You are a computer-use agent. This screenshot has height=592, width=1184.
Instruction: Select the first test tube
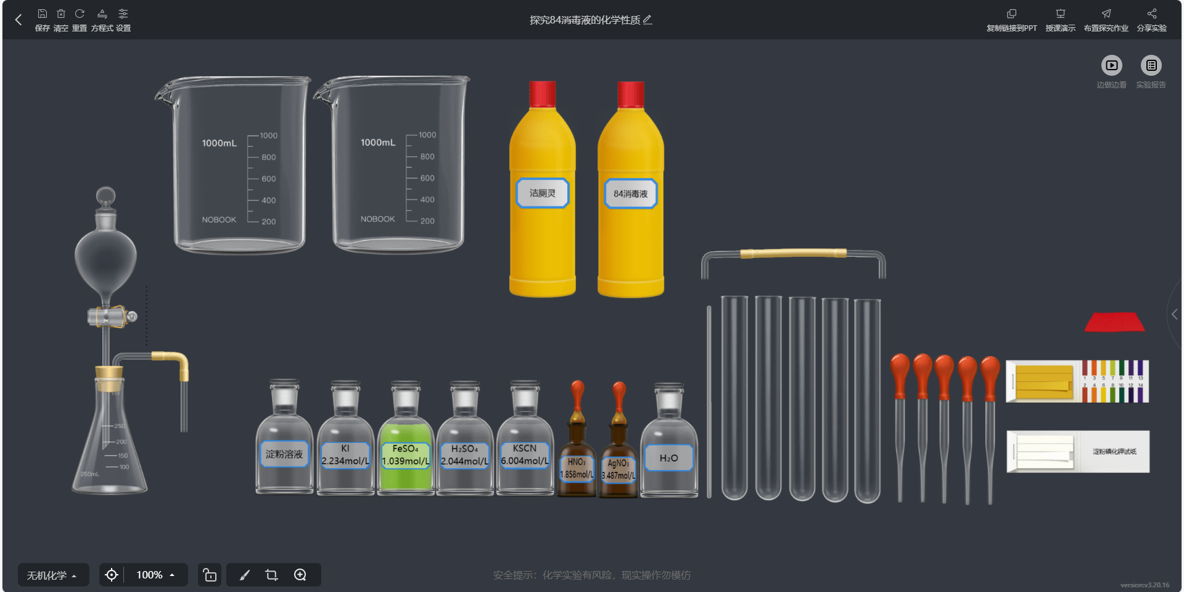(x=734, y=398)
